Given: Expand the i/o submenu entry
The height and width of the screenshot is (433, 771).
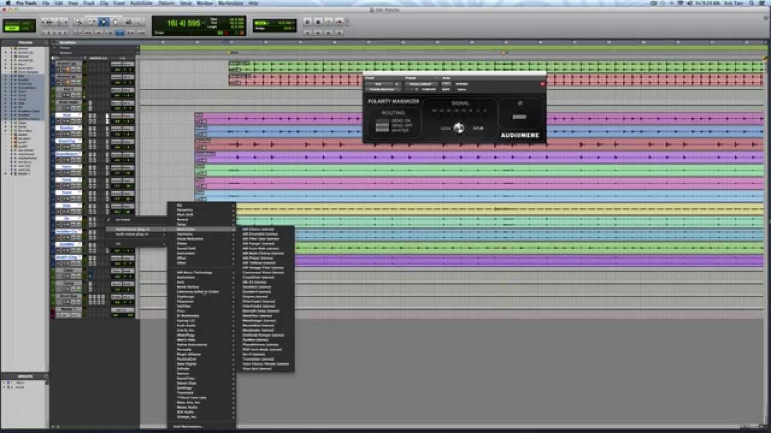Looking at the screenshot, I should pyautogui.click(x=136, y=244).
